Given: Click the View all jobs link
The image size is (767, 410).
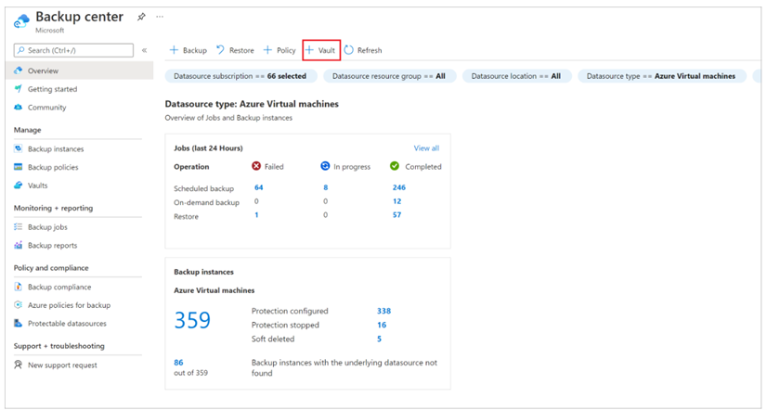Looking at the screenshot, I should pos(426,148).
